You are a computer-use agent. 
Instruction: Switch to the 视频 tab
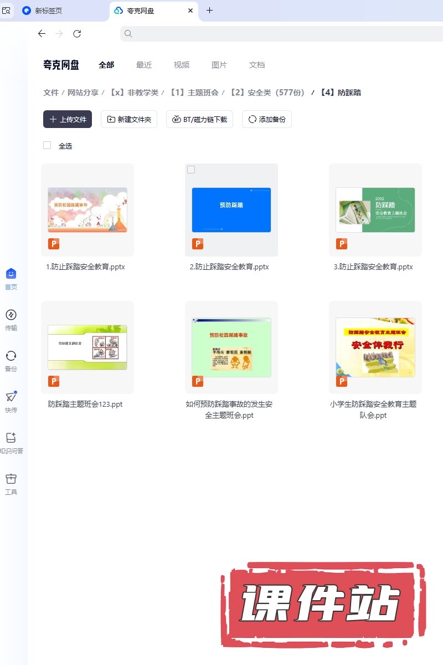click(182, 65)
